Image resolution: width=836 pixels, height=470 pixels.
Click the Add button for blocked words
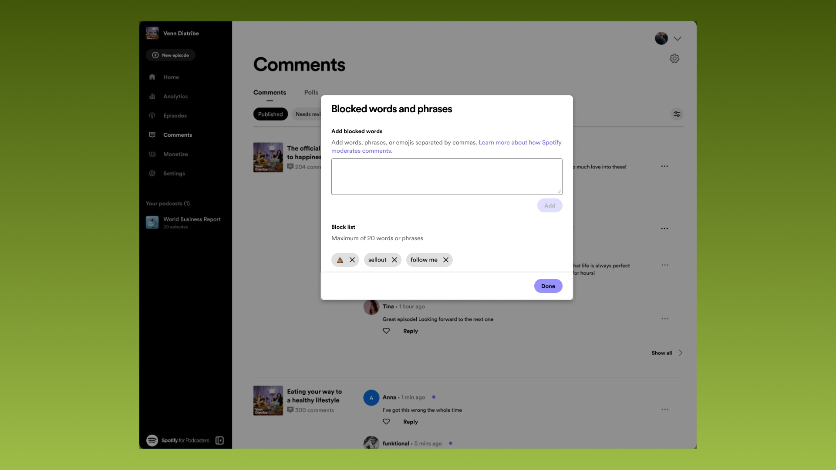pos(549,205)
